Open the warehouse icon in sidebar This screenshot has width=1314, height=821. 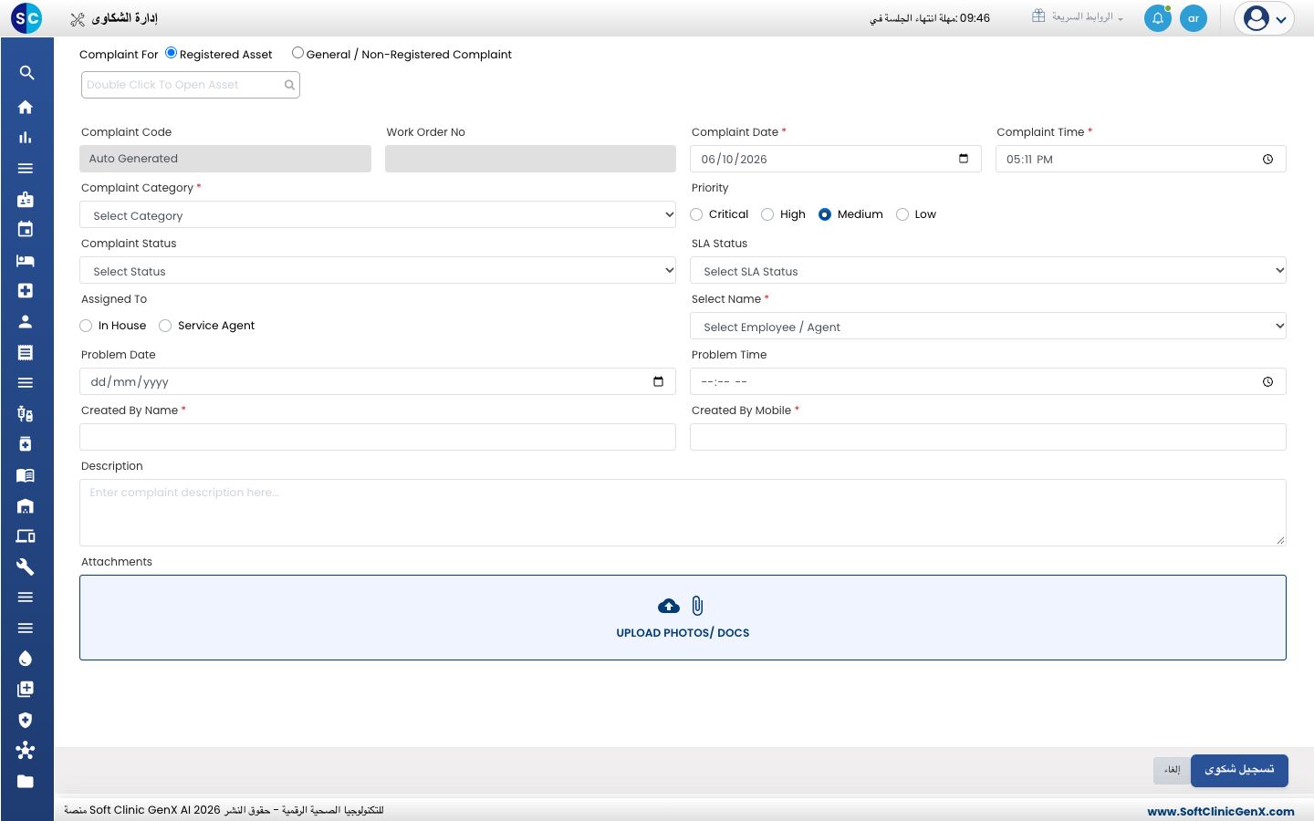[26, 505]
